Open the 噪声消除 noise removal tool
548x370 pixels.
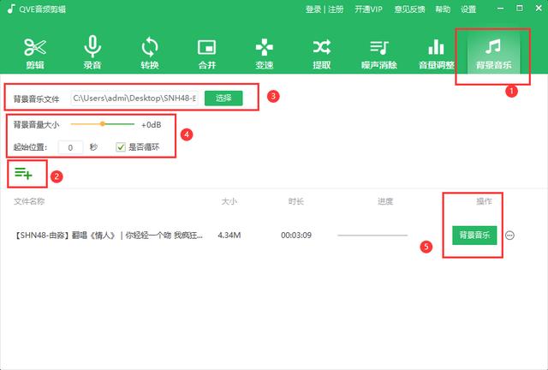click(x=379, y=53)
